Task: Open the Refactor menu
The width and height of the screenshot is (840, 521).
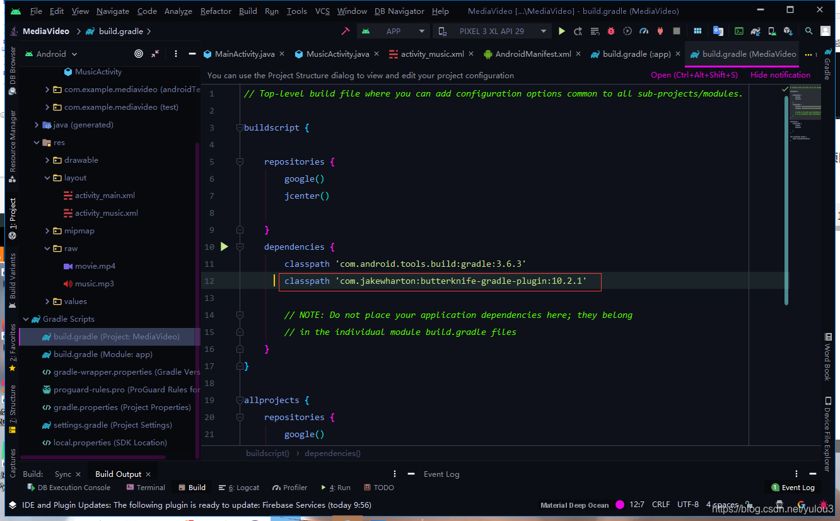Action: click(x=216, y=11)
